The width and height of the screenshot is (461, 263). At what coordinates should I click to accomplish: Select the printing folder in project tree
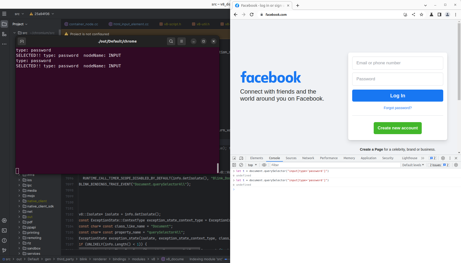pyautogui.click(x=33, y=232)
